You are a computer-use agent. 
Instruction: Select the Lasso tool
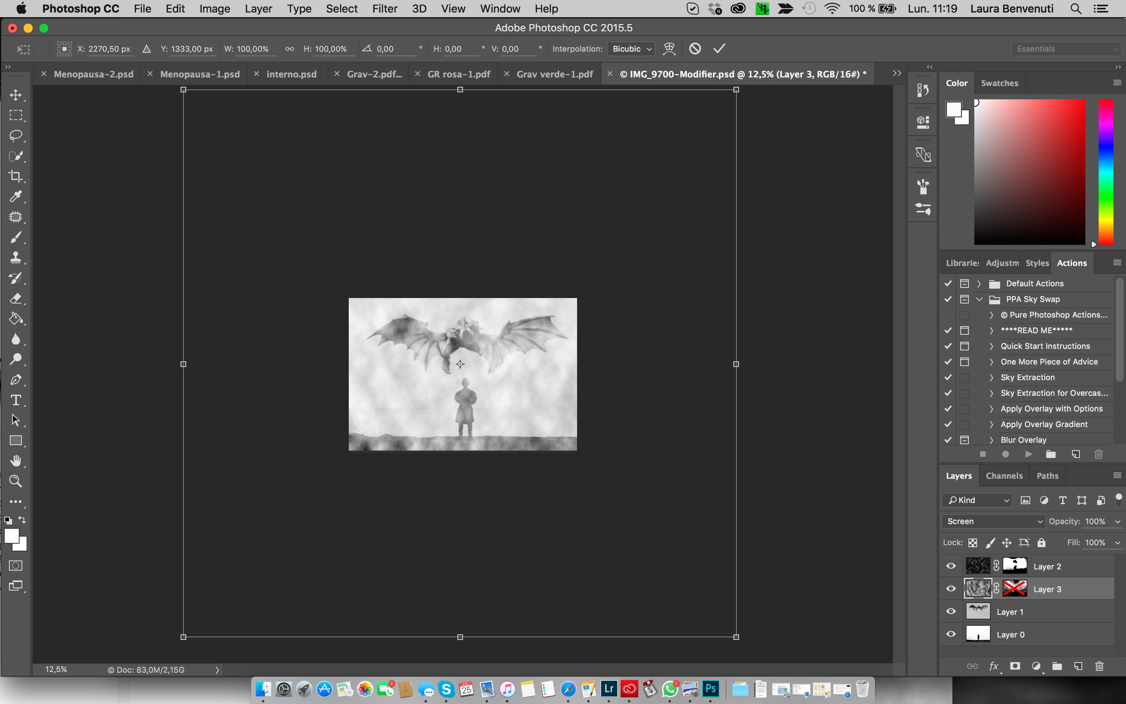tap(16, 135)
